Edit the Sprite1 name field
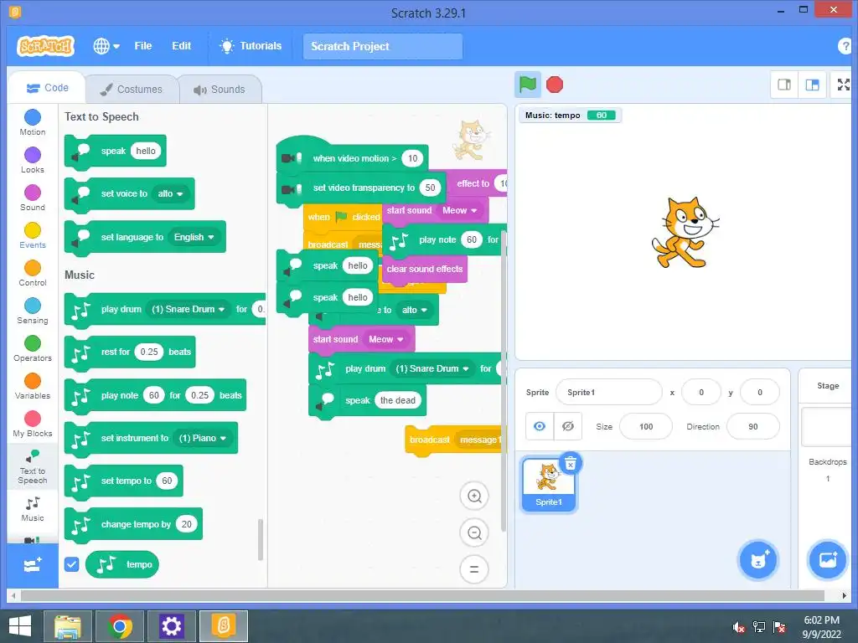Screen dimensions: 858x643 [x=609, y=392]
